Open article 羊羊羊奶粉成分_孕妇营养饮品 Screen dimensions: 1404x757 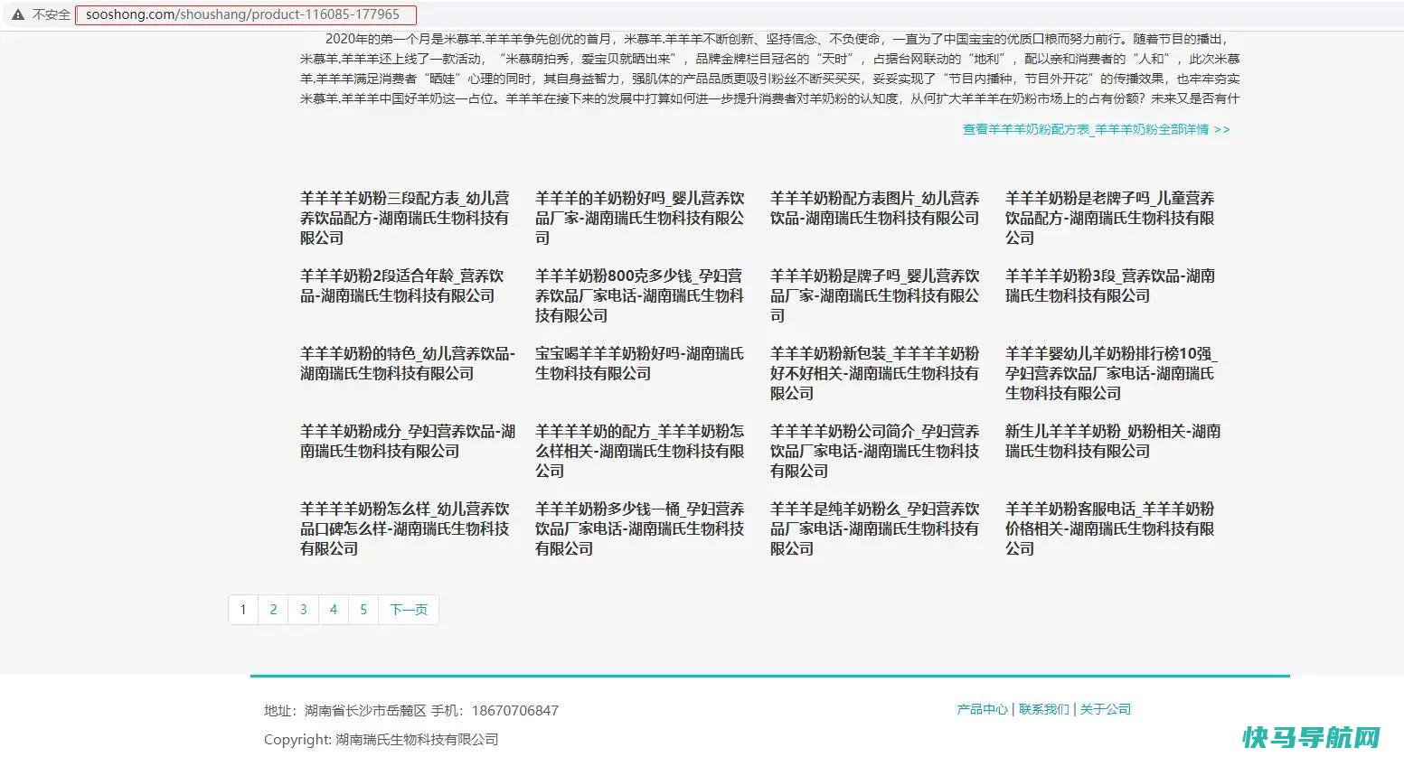pos(408,441)
